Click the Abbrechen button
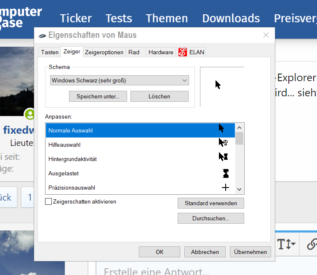 (x=205, y=252)
